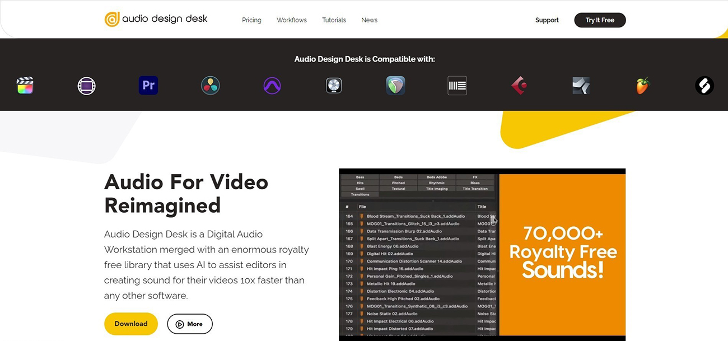Viewport: 728px width, 341px height.
Task: Visit the News section
Action: point(370,20)
